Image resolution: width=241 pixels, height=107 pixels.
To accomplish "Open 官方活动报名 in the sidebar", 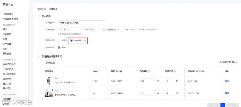I will (x=9, y=64).
